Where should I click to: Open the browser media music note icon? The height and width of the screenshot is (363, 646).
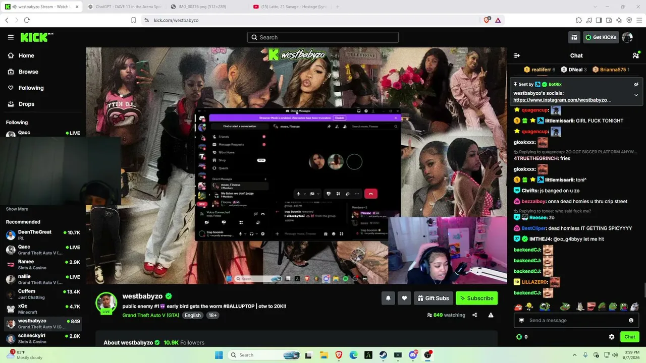(589, 20)
